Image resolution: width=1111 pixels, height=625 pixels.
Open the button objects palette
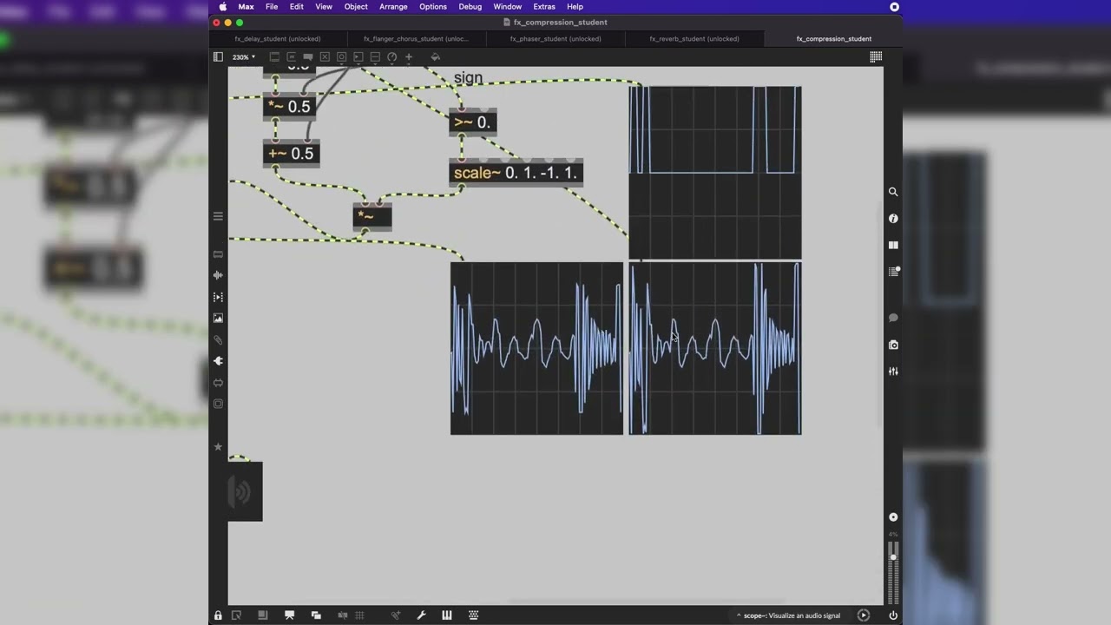click(x=341, y=57)
